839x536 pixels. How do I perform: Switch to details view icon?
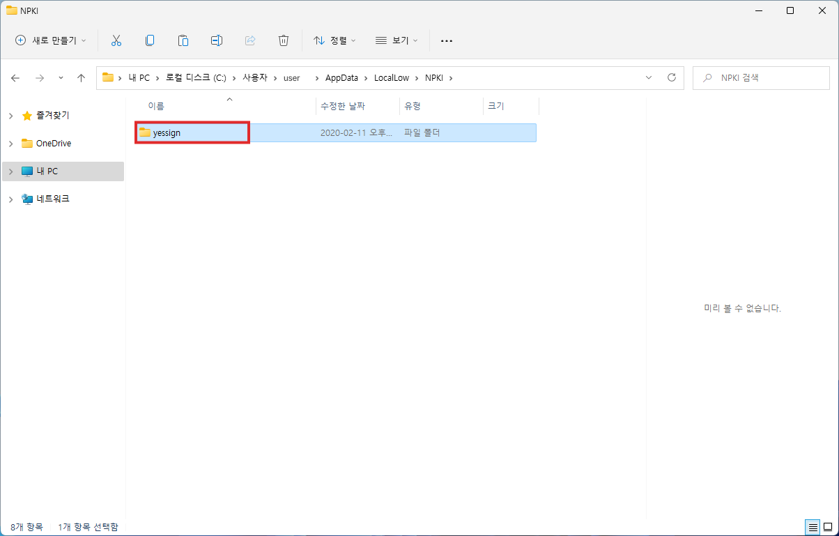813,527
